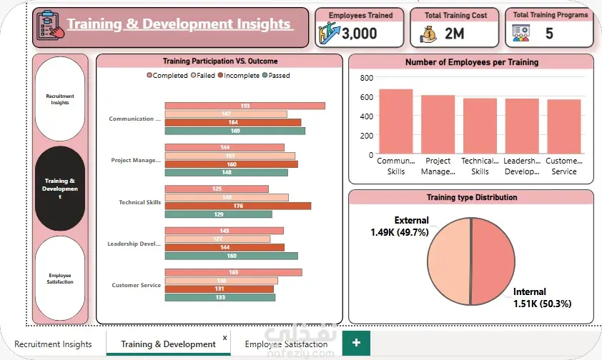602x360 pixels.
Task: Click the clipboard checklist icon in header
Action: pyautogui.click(x=51, y=25)
